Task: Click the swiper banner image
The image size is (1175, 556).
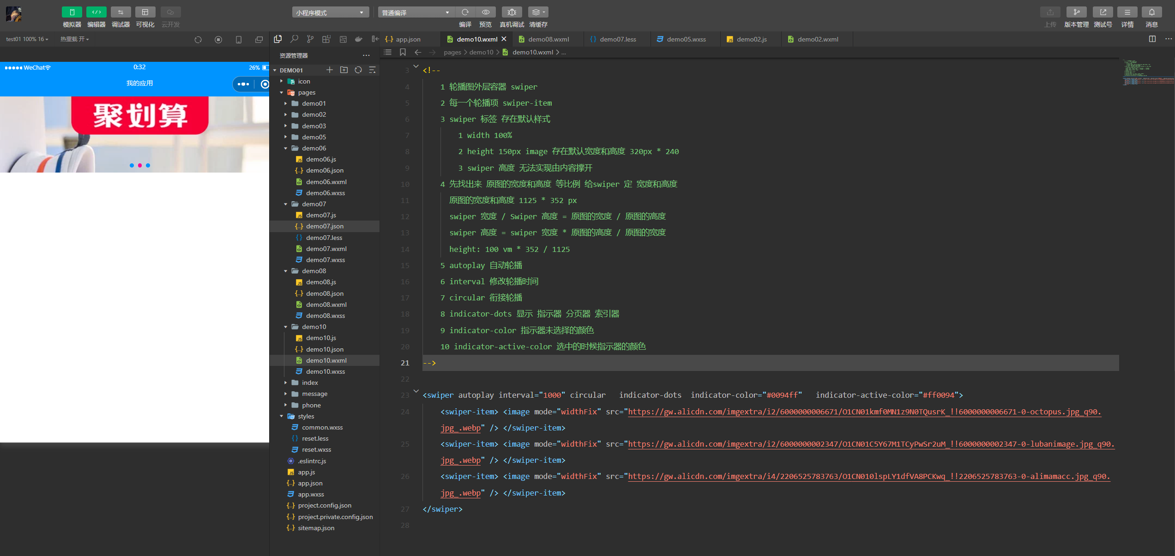Action: click(x=134, y=134)
